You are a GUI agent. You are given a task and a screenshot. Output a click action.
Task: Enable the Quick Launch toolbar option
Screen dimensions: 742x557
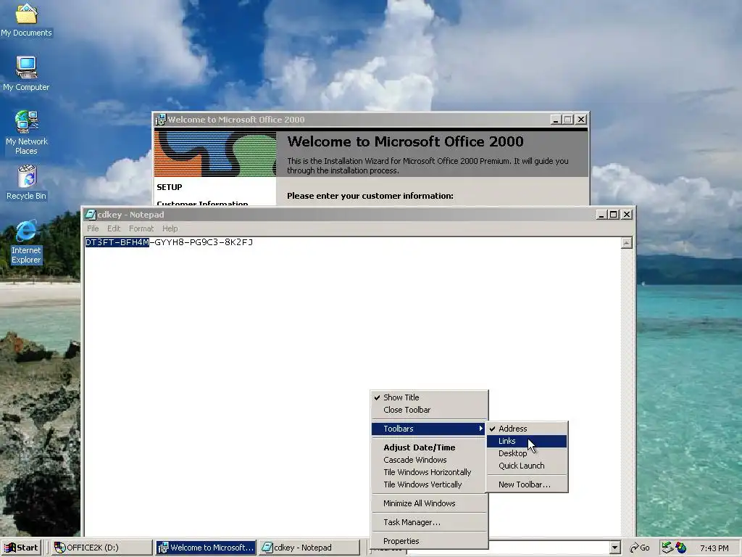[527, 466]
